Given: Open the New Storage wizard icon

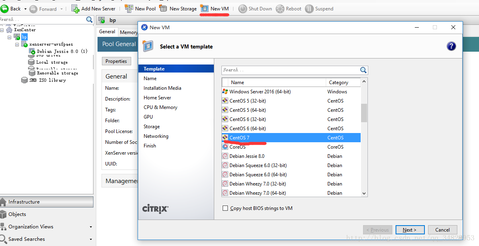Looking at the screenshot, I should pos(163,8).
